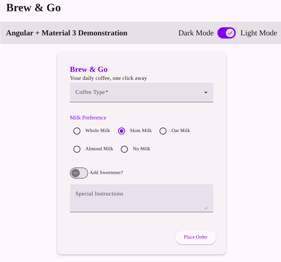Viewport: 281px width, 262px height.
Task: Pick Oat Milk as milk preference
Action: 163,131
